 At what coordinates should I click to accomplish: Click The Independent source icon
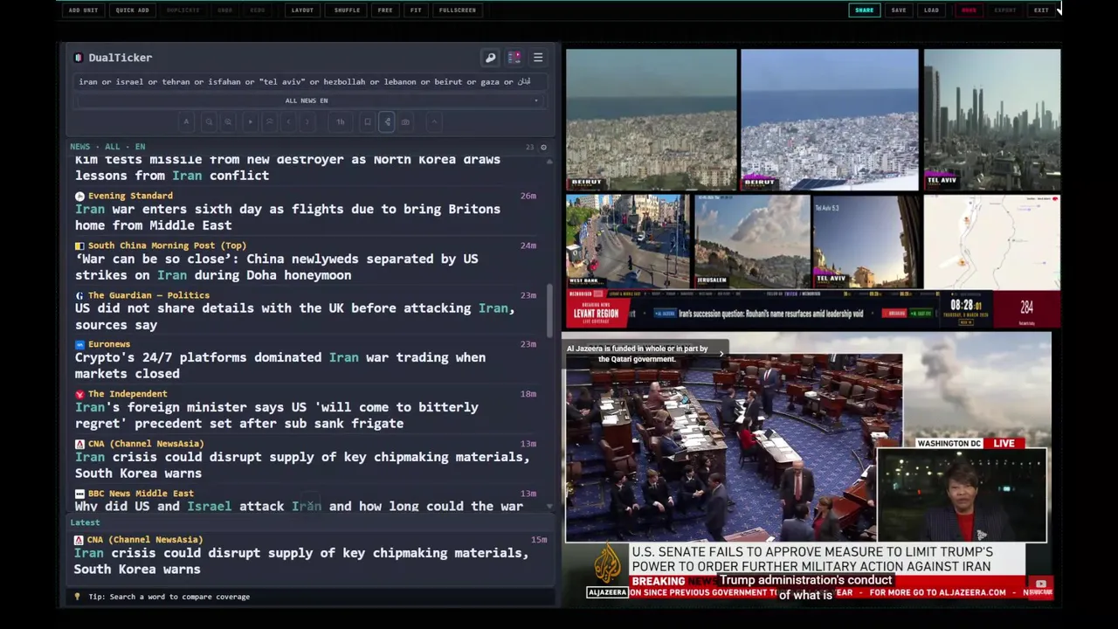pyautogui.click(x=79, y=394)
